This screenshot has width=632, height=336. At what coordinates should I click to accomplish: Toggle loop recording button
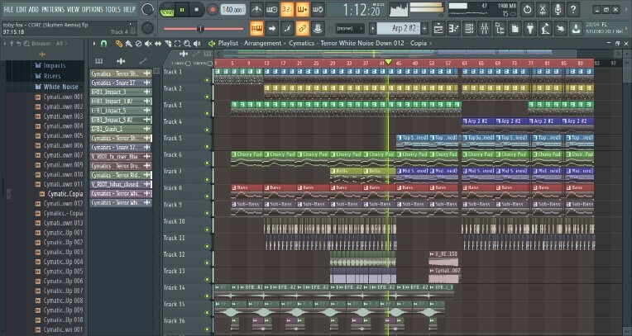pyautogui.click(x=318, y=10)
